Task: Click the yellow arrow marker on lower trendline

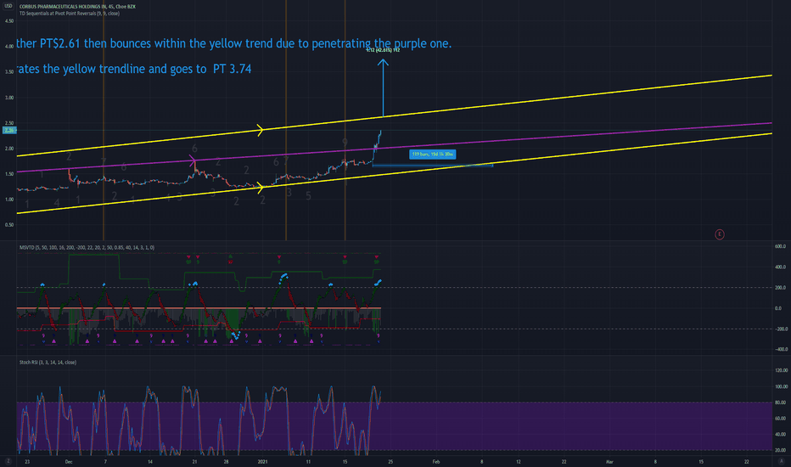Action: (x=261, y=188)
